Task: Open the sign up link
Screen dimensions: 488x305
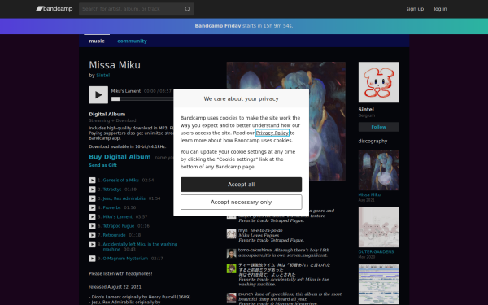Action: [x=415, y=9]
